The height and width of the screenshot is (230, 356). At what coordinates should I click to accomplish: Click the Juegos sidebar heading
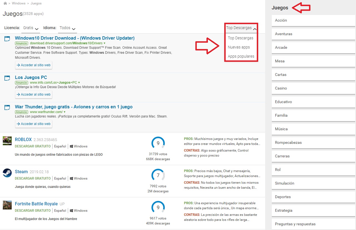pyautogui.click(x=280, y=8)
